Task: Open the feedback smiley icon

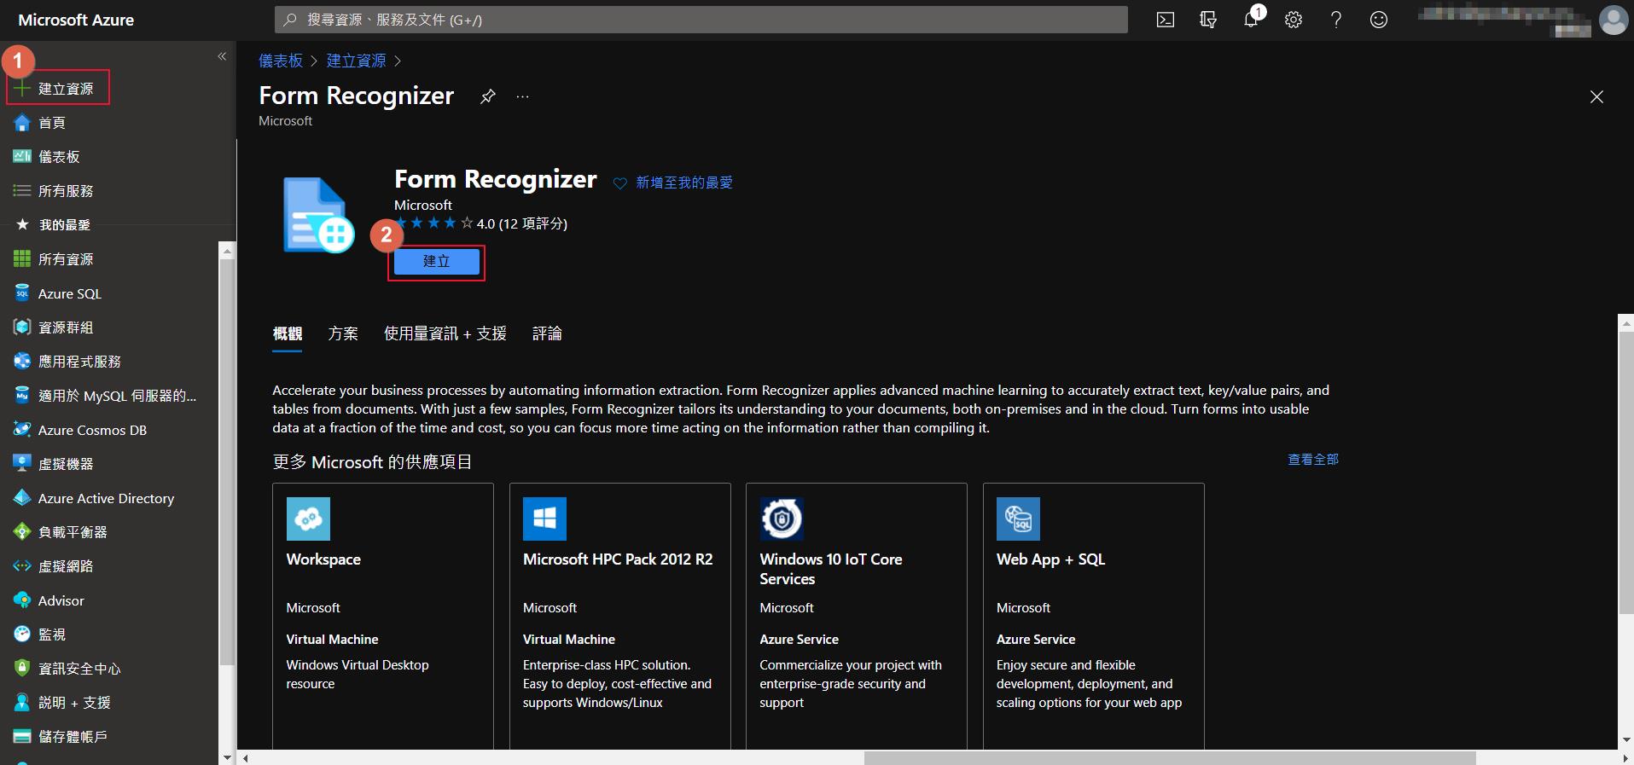Action: point(1379,20)
